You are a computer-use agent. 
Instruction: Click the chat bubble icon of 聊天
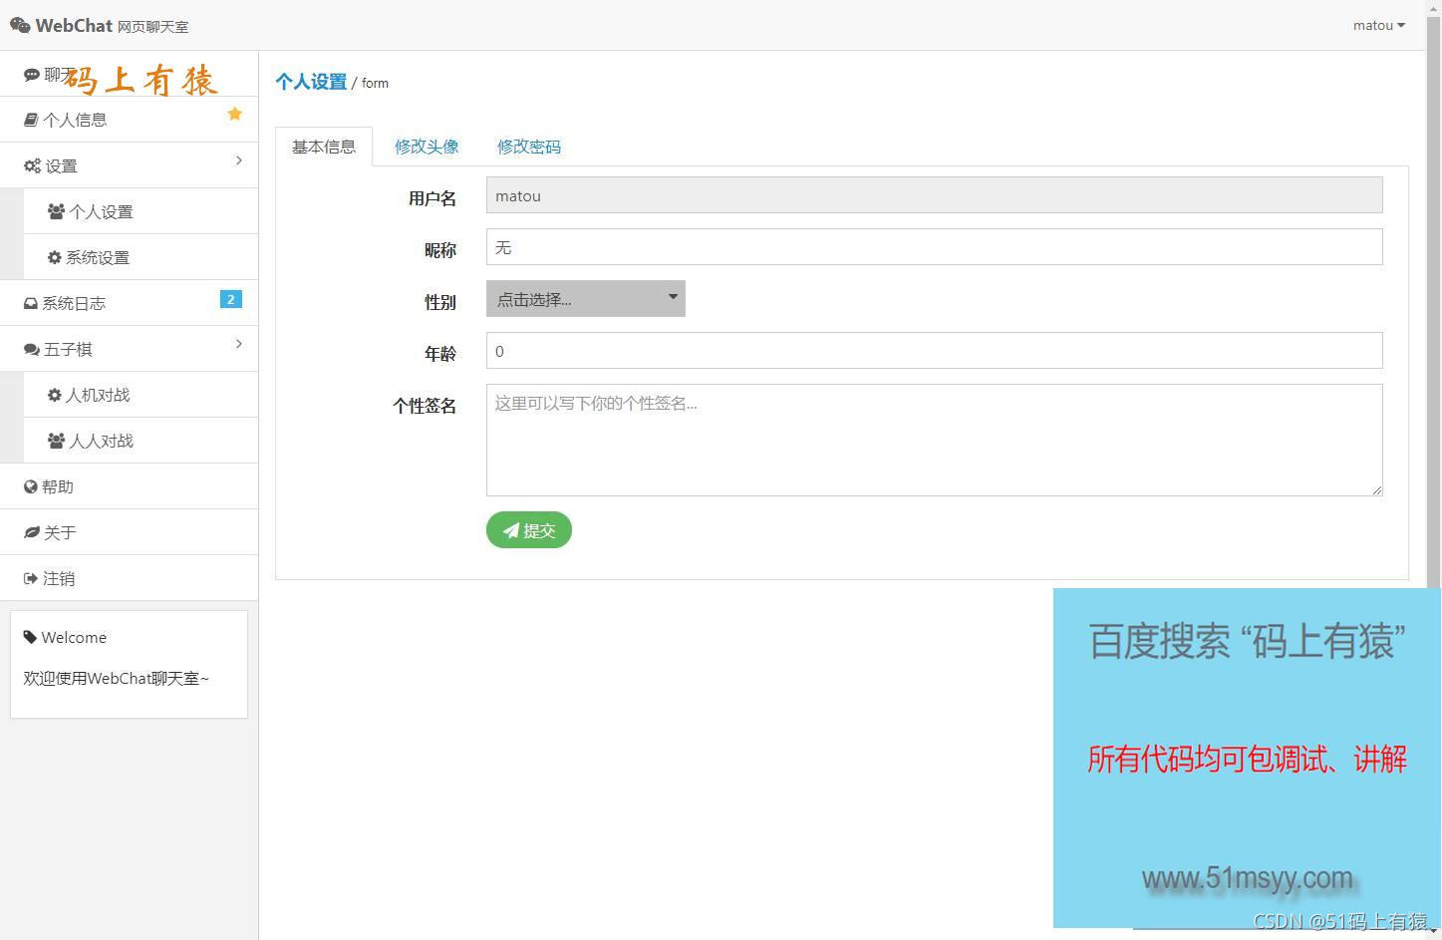coord(32,75)
